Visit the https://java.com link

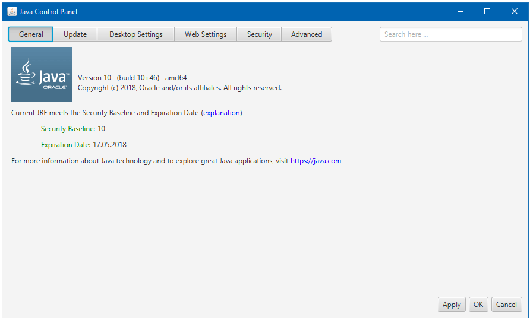pyautogui.click(x=316, y=161)
